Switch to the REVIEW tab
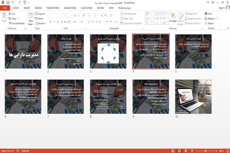This screenshot has width=230, height=153. (x=100, y=8)
